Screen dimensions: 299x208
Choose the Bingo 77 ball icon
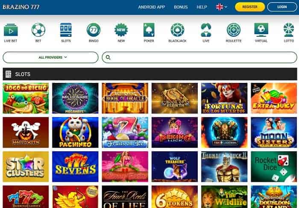tap(94, 30)
